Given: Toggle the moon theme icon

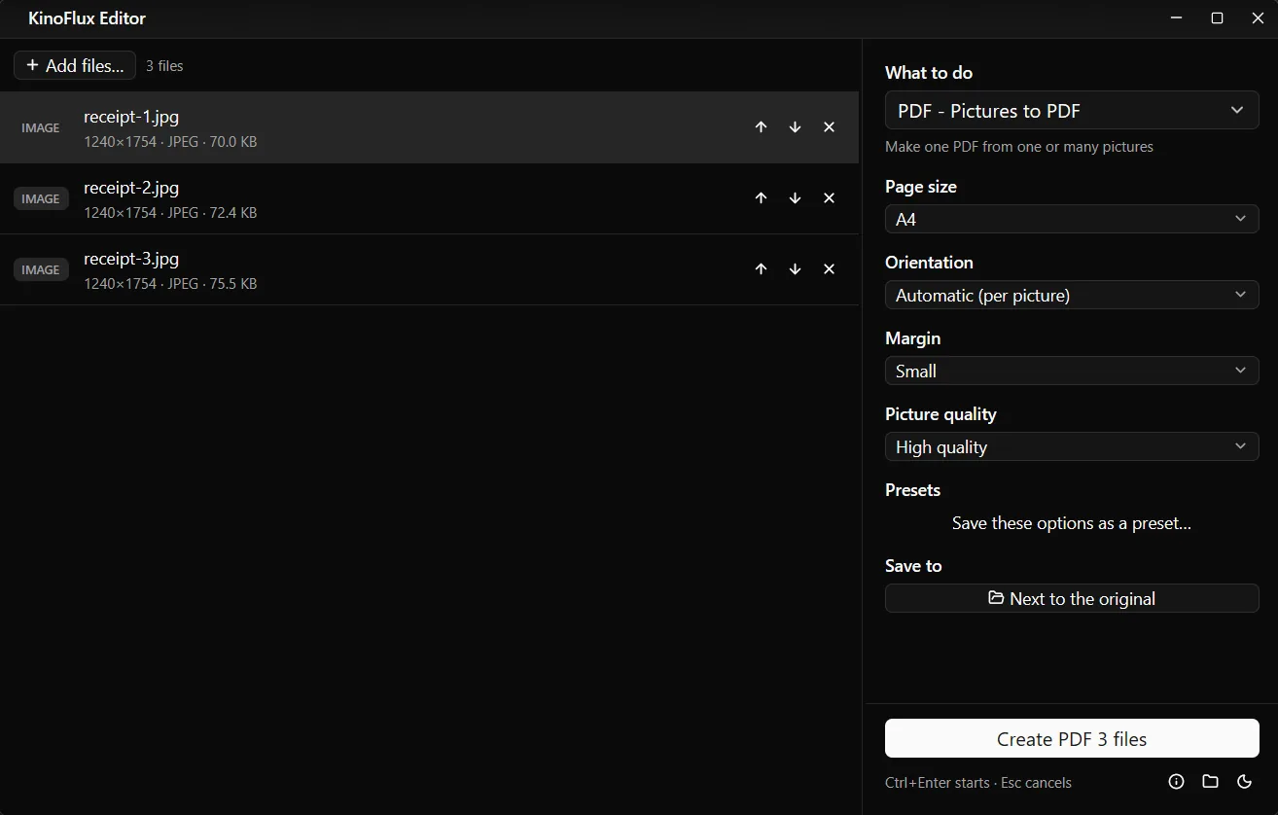Looking at the screenshot, I should (x=1244, y=782).
